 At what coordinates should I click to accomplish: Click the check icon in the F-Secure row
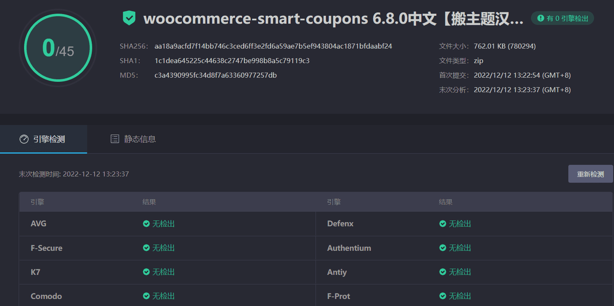point(146,248)
